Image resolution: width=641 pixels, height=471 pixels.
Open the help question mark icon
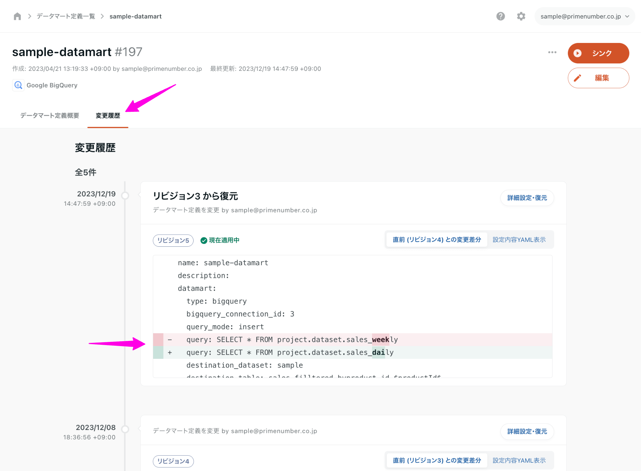pyautogui.click(x=500, y=16)
